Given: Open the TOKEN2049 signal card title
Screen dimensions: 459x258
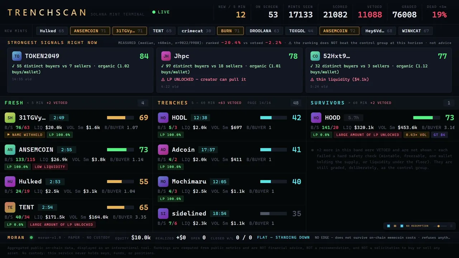Looking at the screenshot, I should (x=42, y=56).
